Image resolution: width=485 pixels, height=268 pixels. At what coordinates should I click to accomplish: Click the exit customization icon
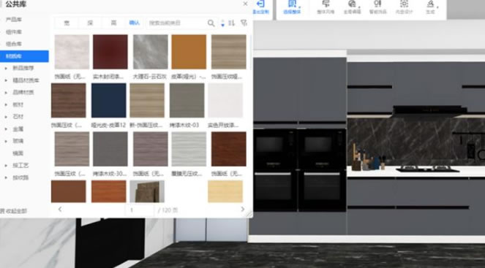[x=260, y=4]
